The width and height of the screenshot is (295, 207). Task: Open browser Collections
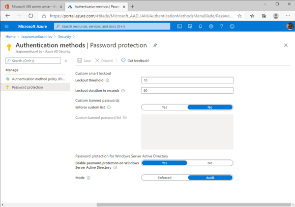(x=264, y=16)
